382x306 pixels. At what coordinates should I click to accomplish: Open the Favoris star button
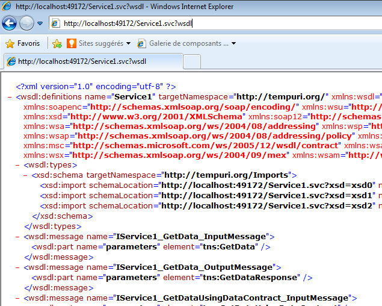click(x=22, y=43)
